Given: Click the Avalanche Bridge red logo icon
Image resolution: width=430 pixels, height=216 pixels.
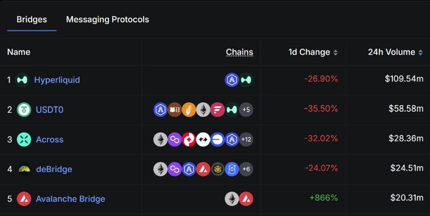Looking at the screenshot, I should [24, 199].
